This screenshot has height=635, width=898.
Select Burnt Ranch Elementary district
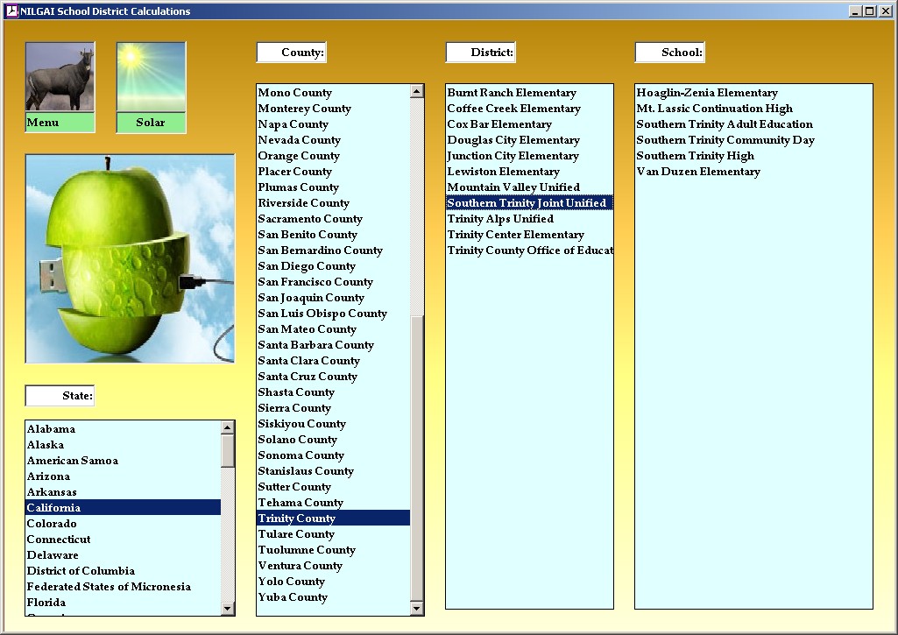512,93
